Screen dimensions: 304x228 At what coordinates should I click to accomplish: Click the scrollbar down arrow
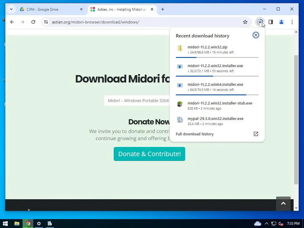(296, 208)
